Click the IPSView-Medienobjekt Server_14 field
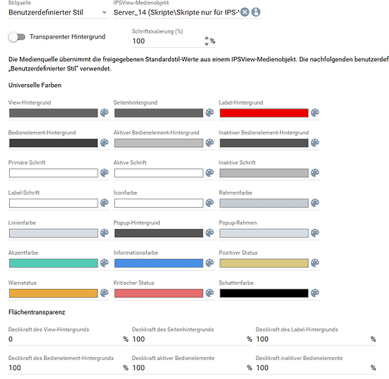 pyautogui.click(x=176, y=12)
